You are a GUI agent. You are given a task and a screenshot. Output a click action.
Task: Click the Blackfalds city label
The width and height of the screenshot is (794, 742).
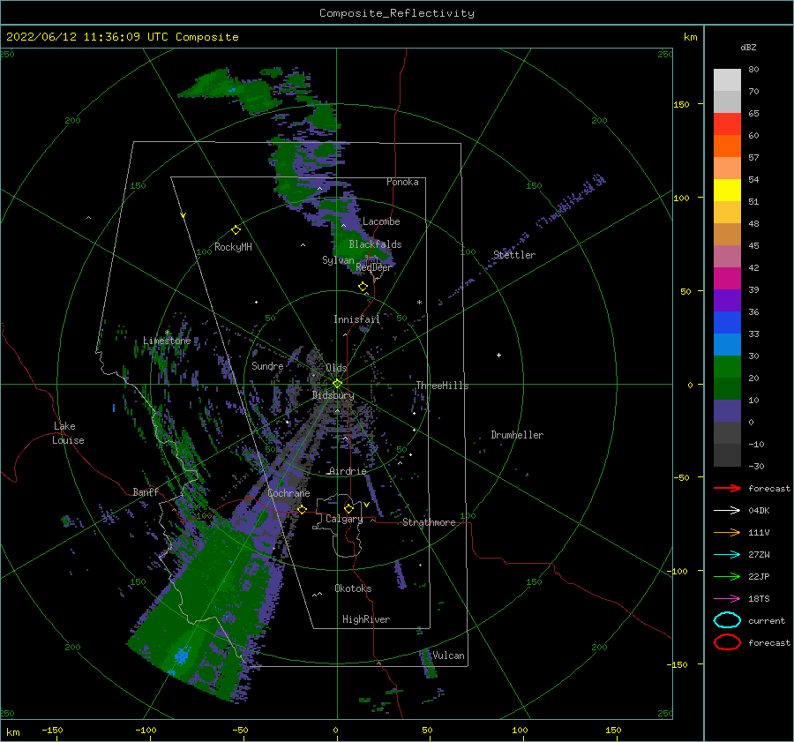point(375,244)
